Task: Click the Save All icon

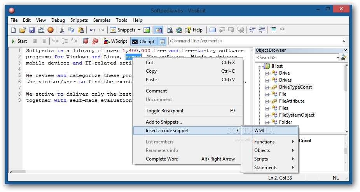Action: coord(41,30)
